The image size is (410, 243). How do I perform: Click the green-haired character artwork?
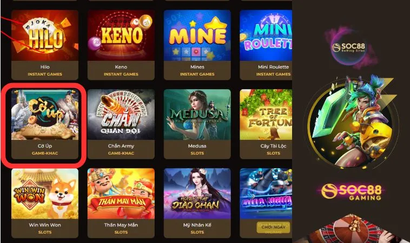point(353,122)
